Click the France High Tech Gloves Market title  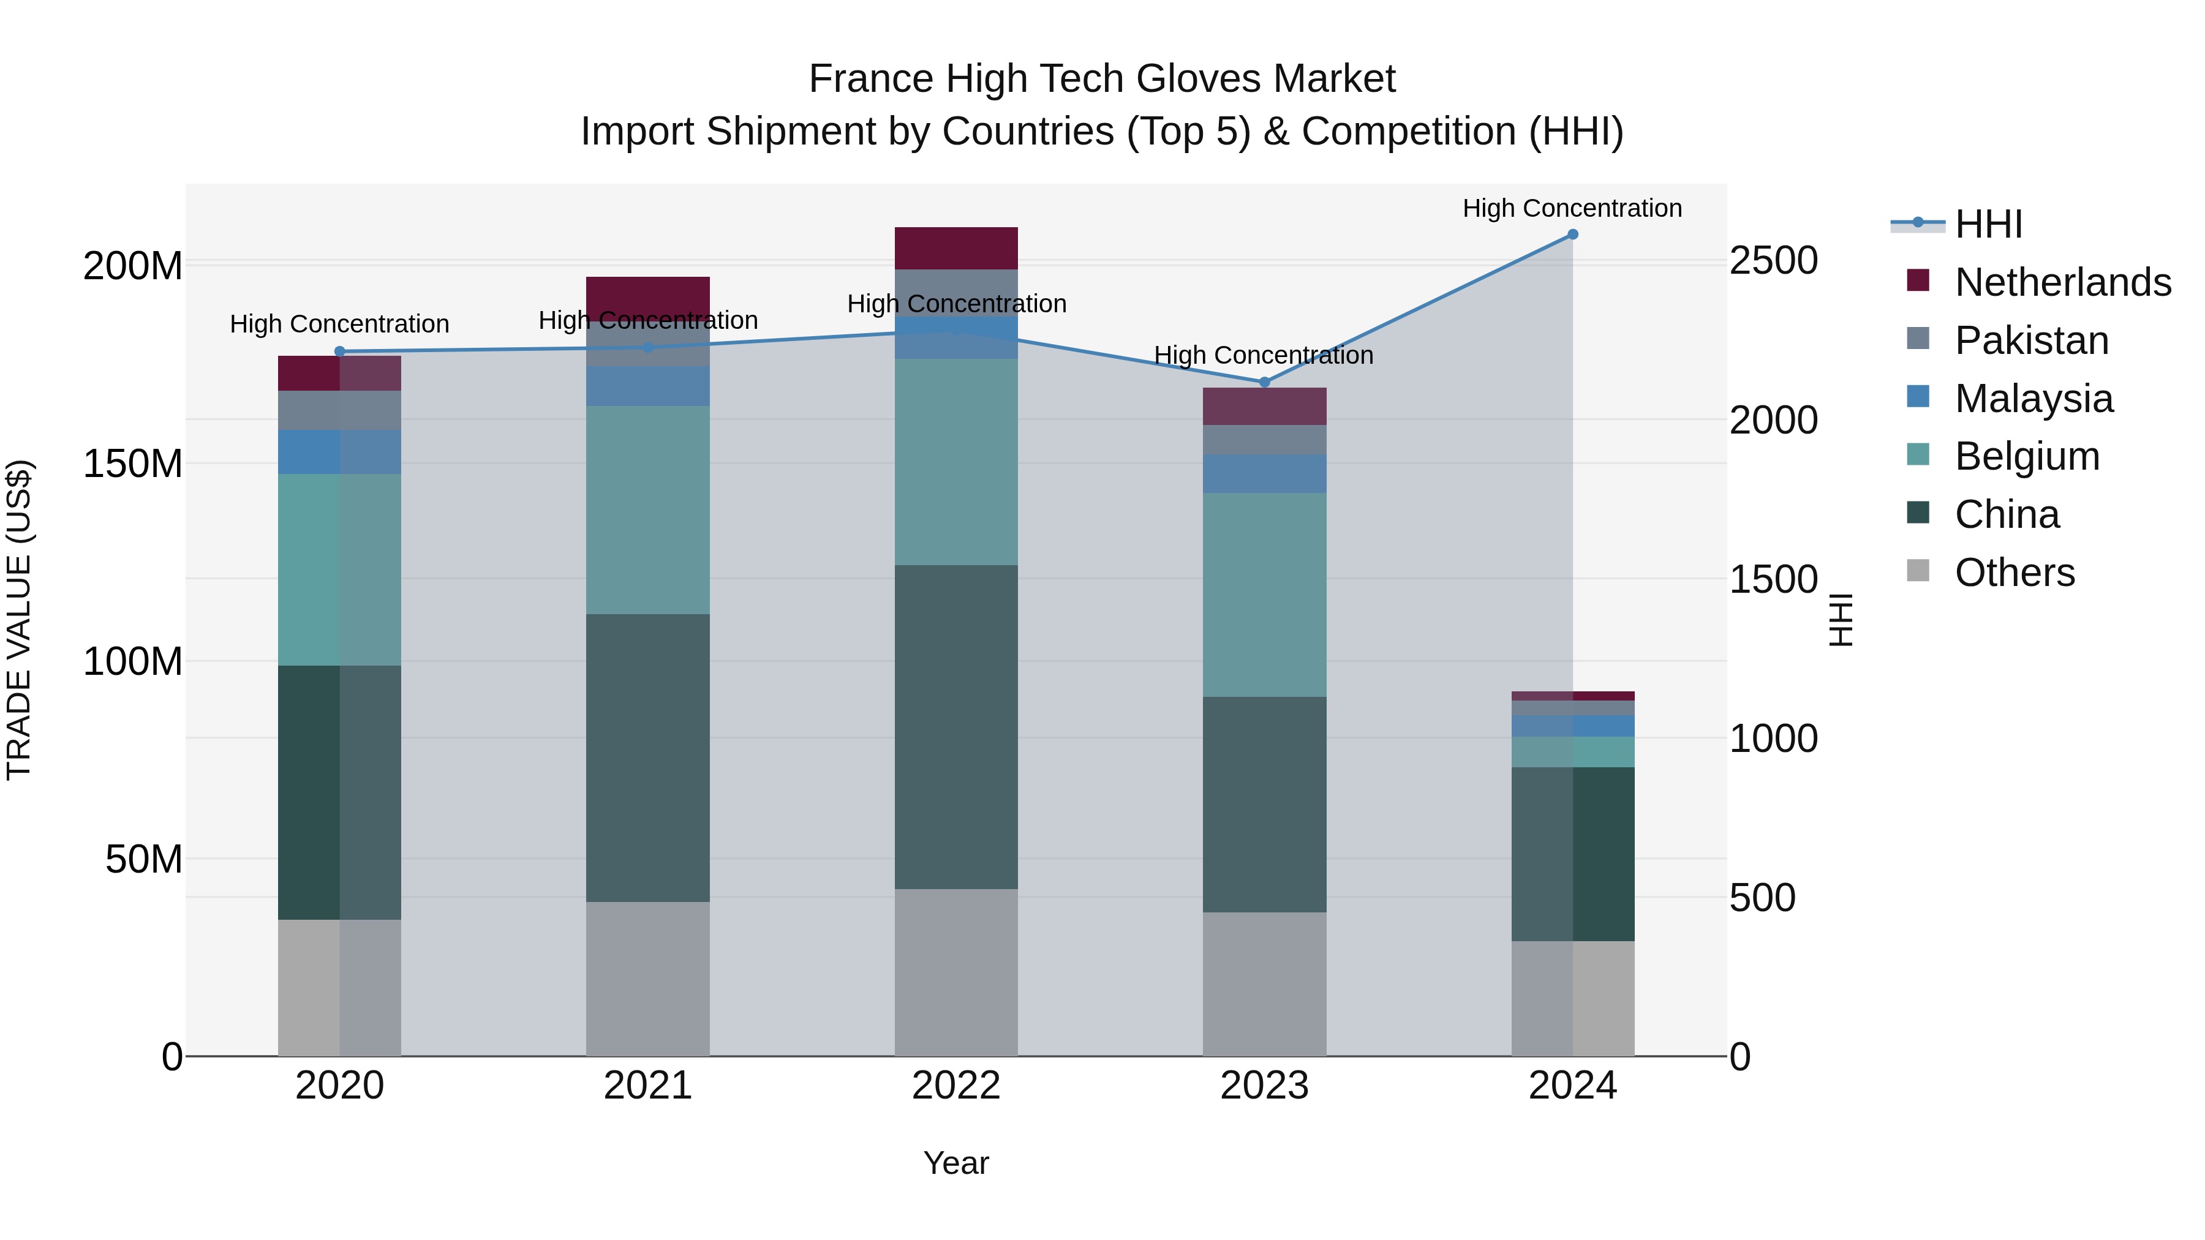[1102, 79]
